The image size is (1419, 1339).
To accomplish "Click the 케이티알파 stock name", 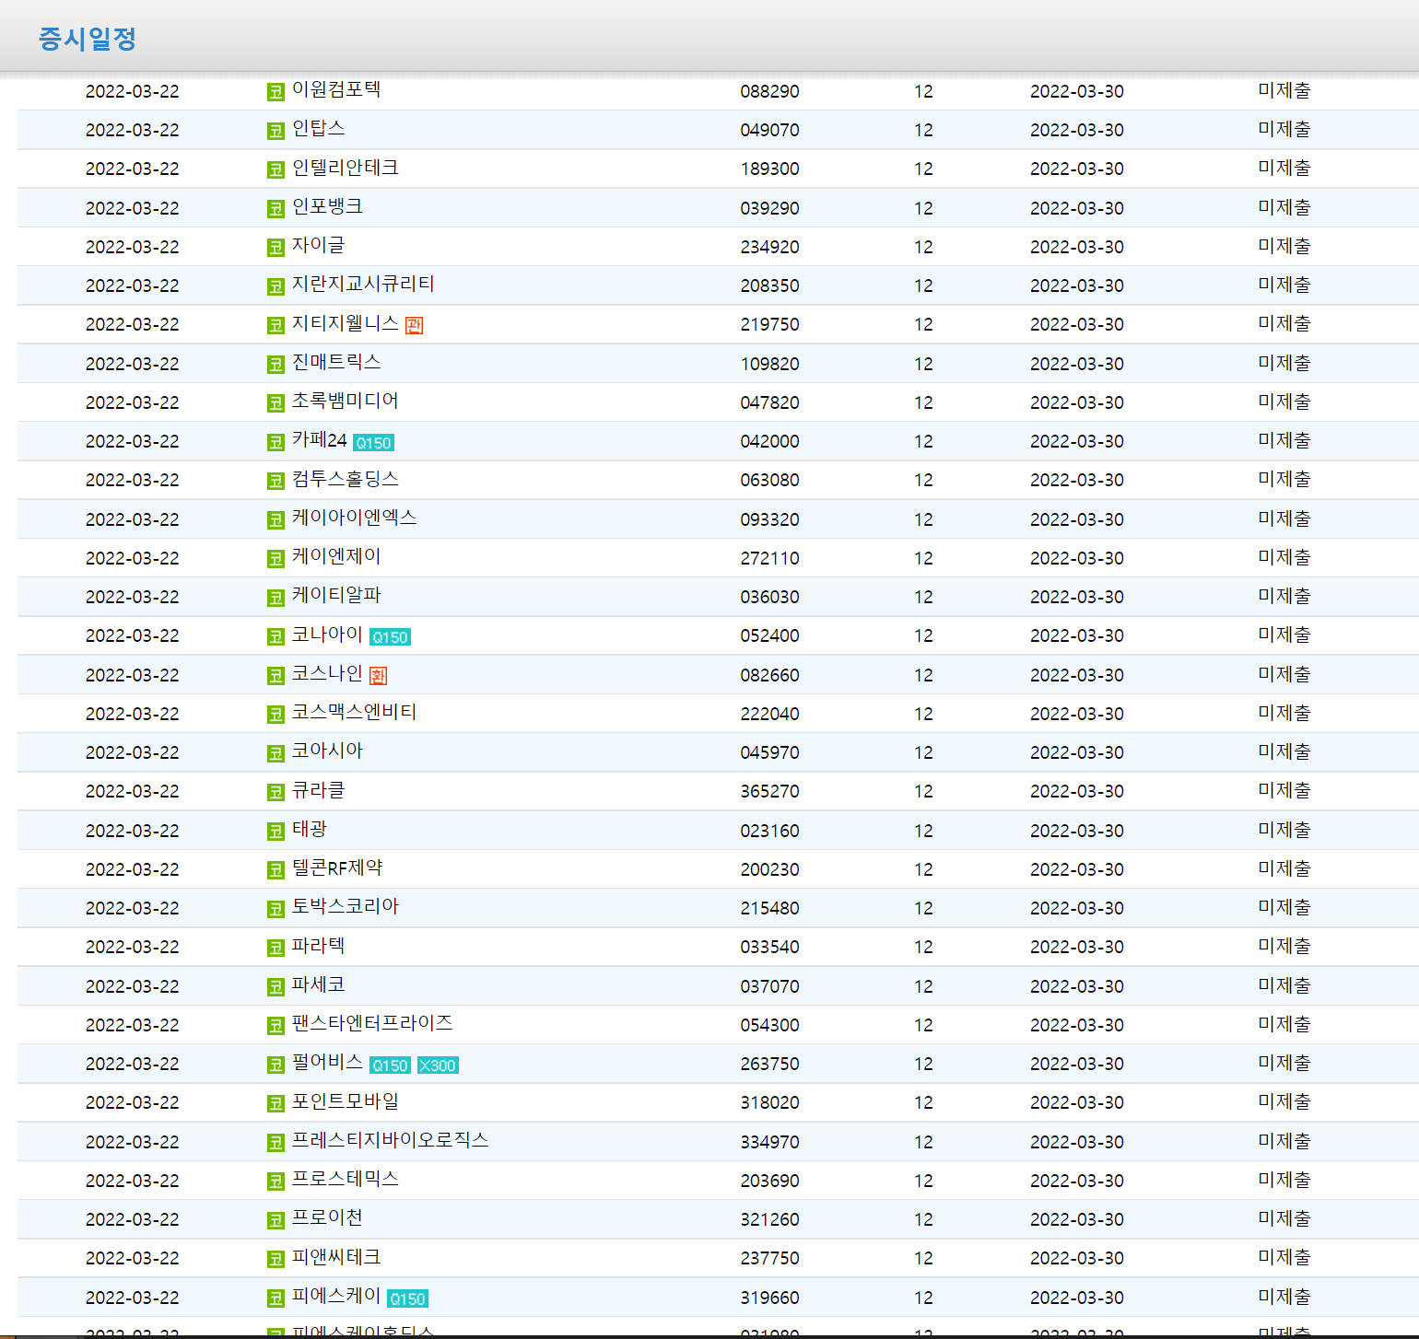I will click(336, 595).
